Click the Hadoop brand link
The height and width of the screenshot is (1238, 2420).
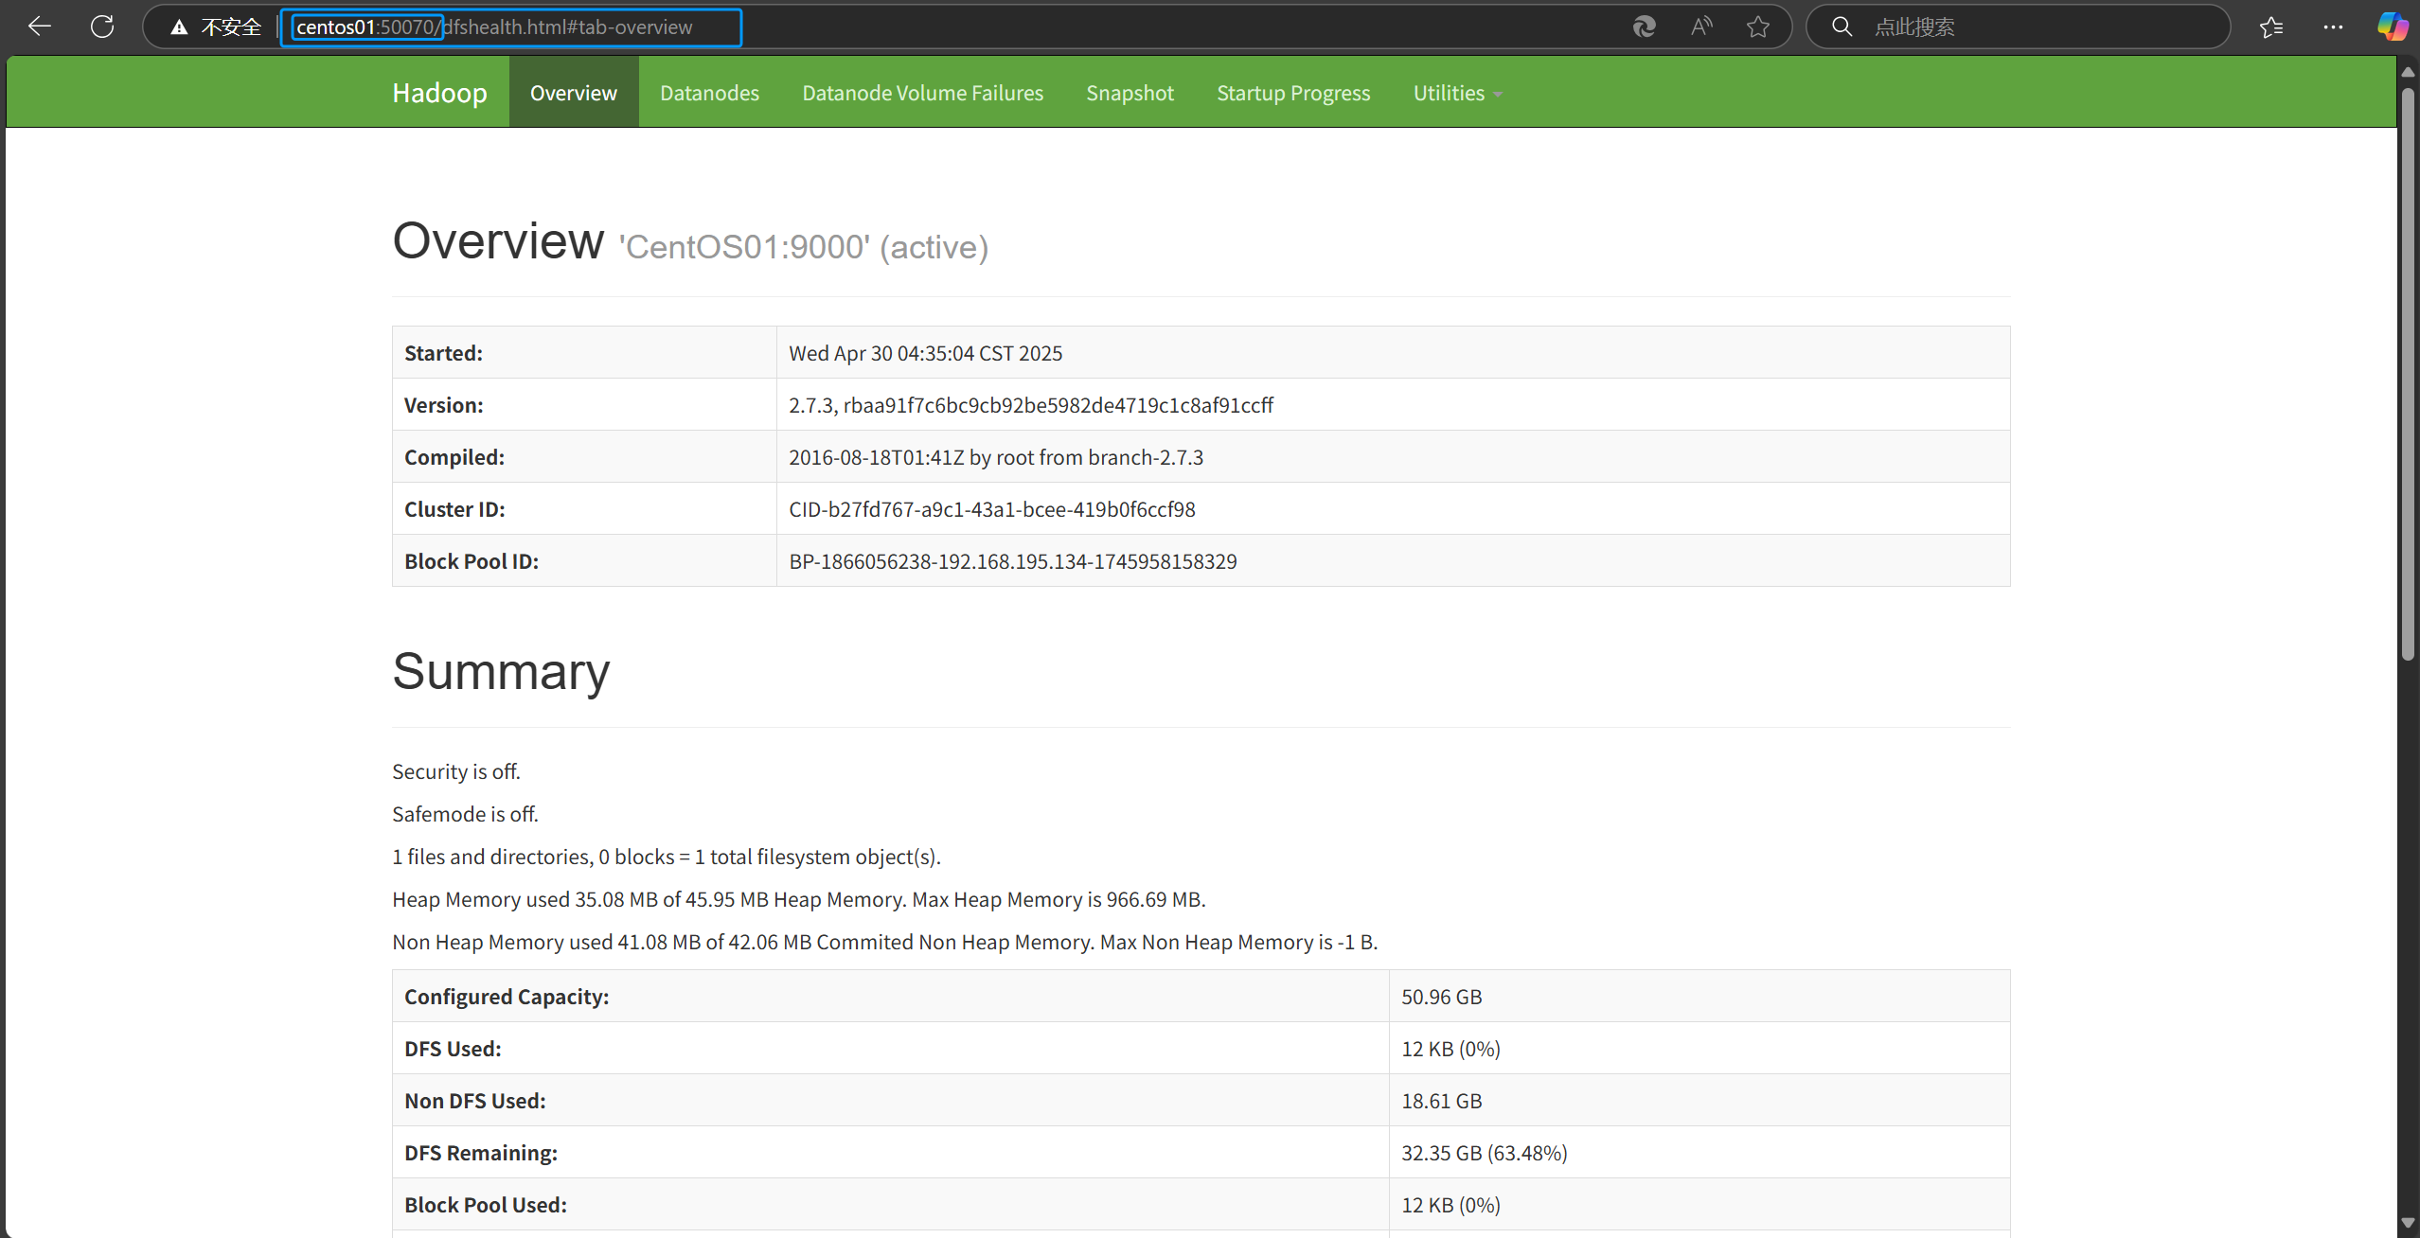coord(439,93)
